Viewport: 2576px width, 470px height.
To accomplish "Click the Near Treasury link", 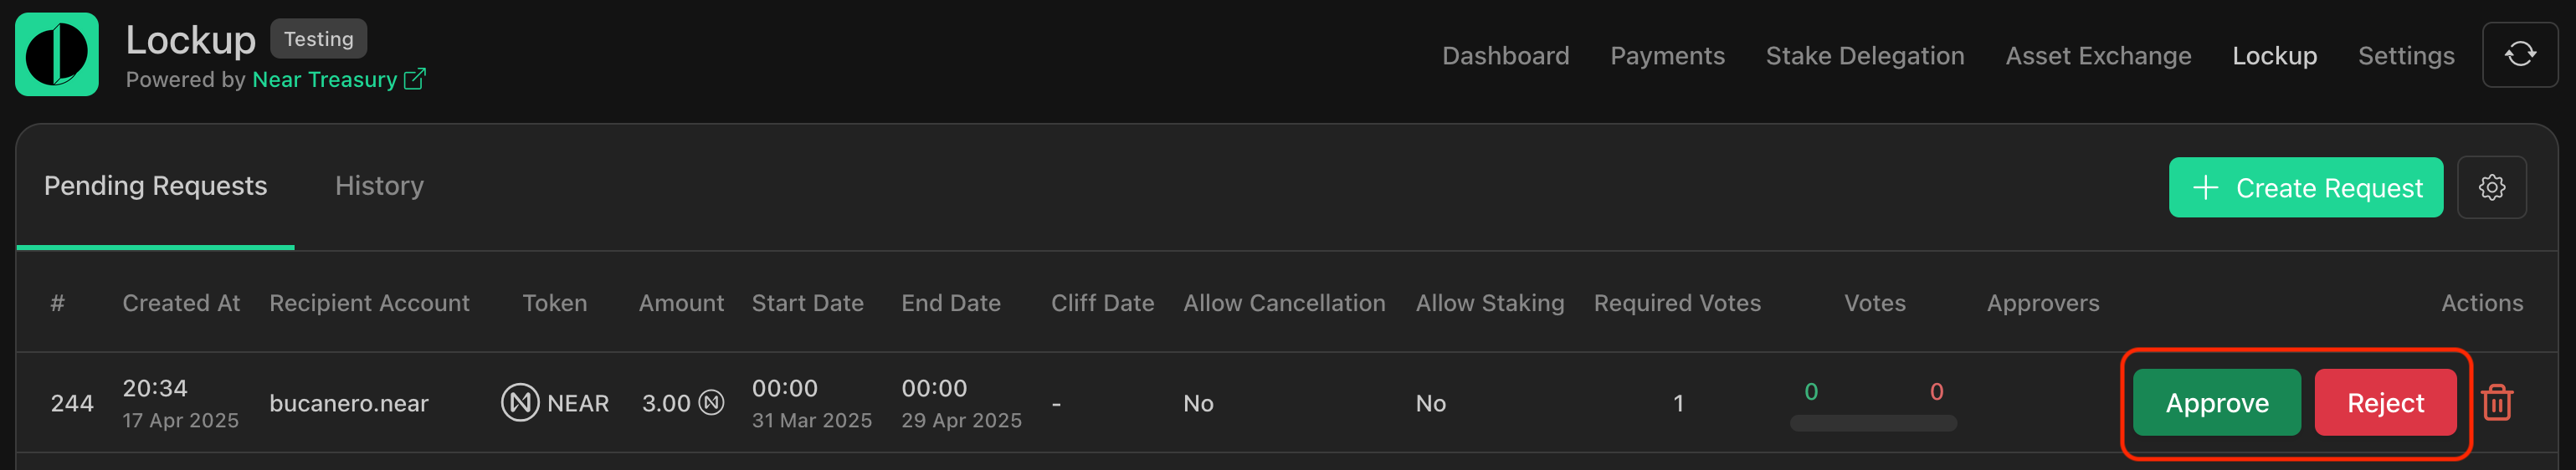I will [324, 80].
